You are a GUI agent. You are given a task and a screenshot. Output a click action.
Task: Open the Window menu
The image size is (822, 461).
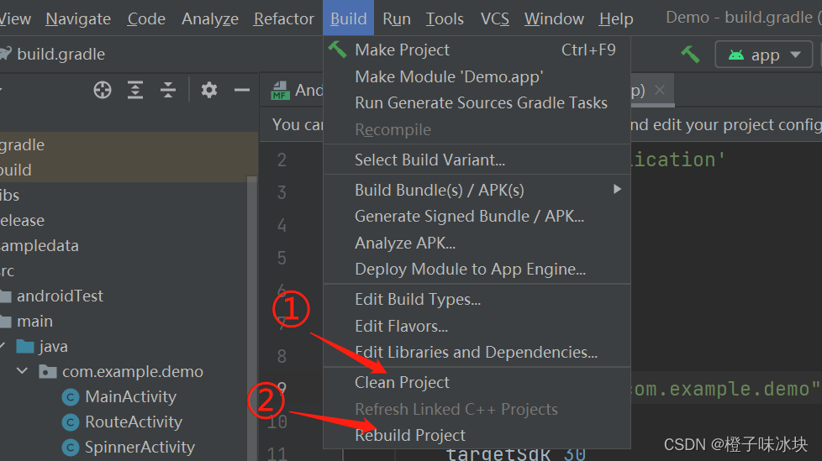pyautogui.click(x=554, y=18)
